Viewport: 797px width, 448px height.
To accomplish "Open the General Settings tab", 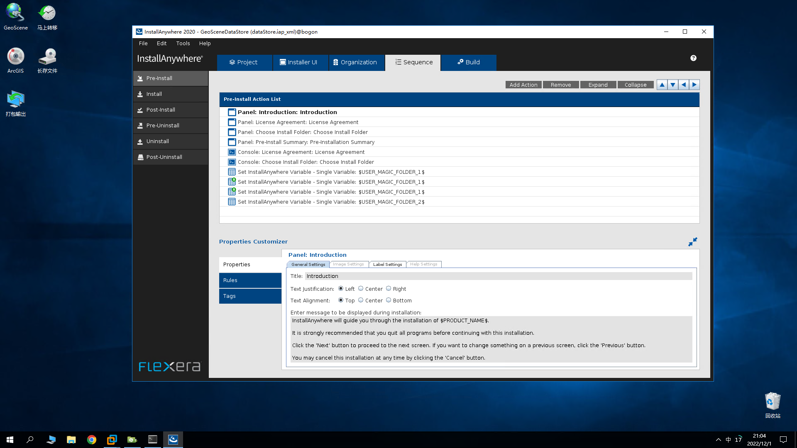I will coord(308,265).
